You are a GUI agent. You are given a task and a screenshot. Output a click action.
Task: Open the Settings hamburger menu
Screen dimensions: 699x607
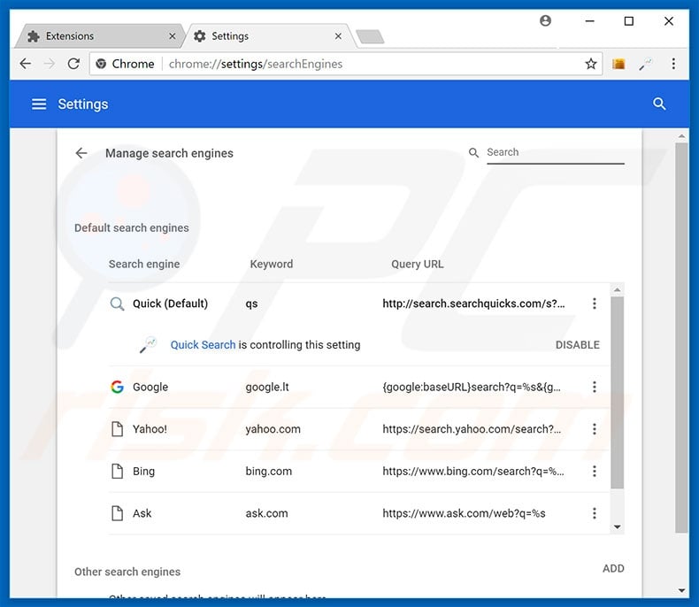click(x=39, y=104)
